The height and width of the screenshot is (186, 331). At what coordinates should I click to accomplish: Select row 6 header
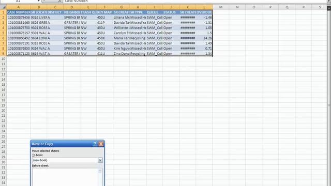4,38
